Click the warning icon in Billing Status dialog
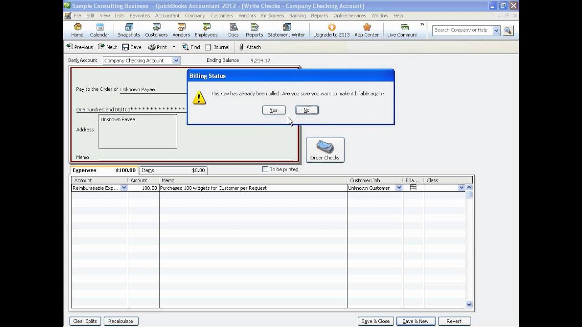 coord(199,98)
